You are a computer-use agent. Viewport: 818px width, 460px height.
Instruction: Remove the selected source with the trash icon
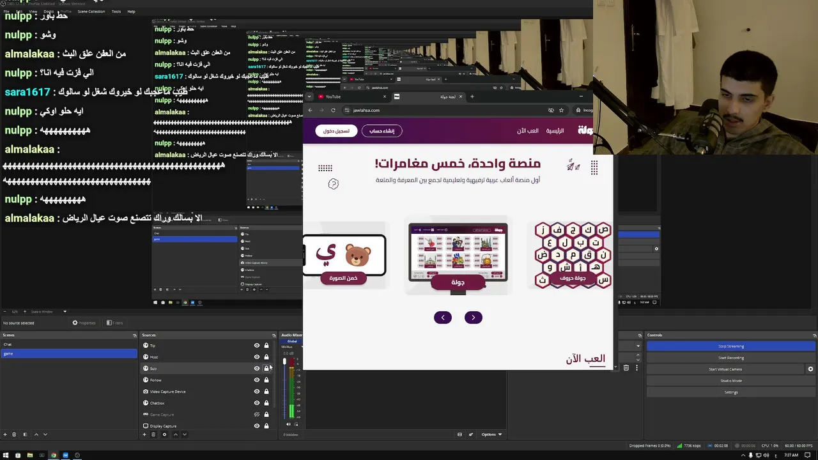click(x=153, y=434)
